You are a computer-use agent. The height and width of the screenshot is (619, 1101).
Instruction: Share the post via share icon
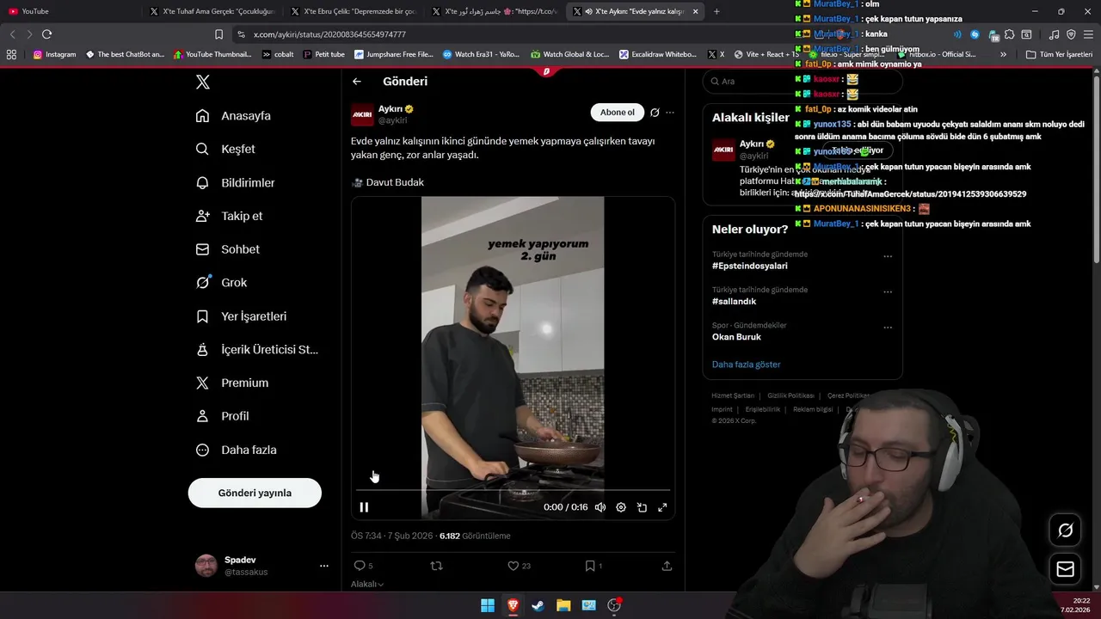[x=667, y=566]
